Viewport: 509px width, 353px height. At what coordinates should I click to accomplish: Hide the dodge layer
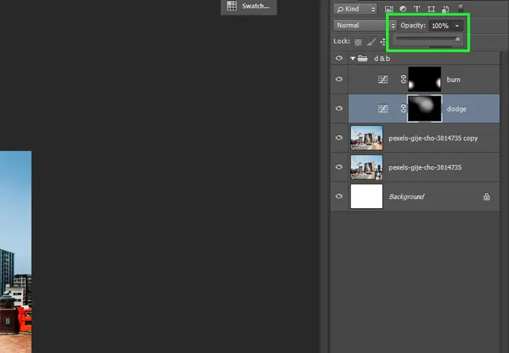click(x=339, y=108)
